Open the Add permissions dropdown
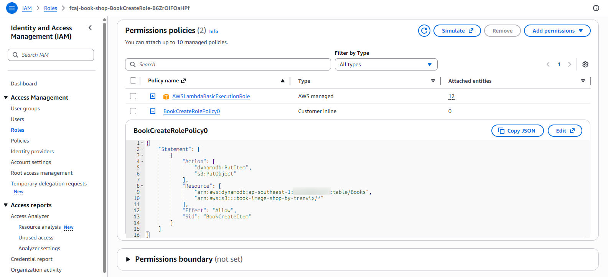The height and width of the screenshot is (277, 608). tap(557, 31)
